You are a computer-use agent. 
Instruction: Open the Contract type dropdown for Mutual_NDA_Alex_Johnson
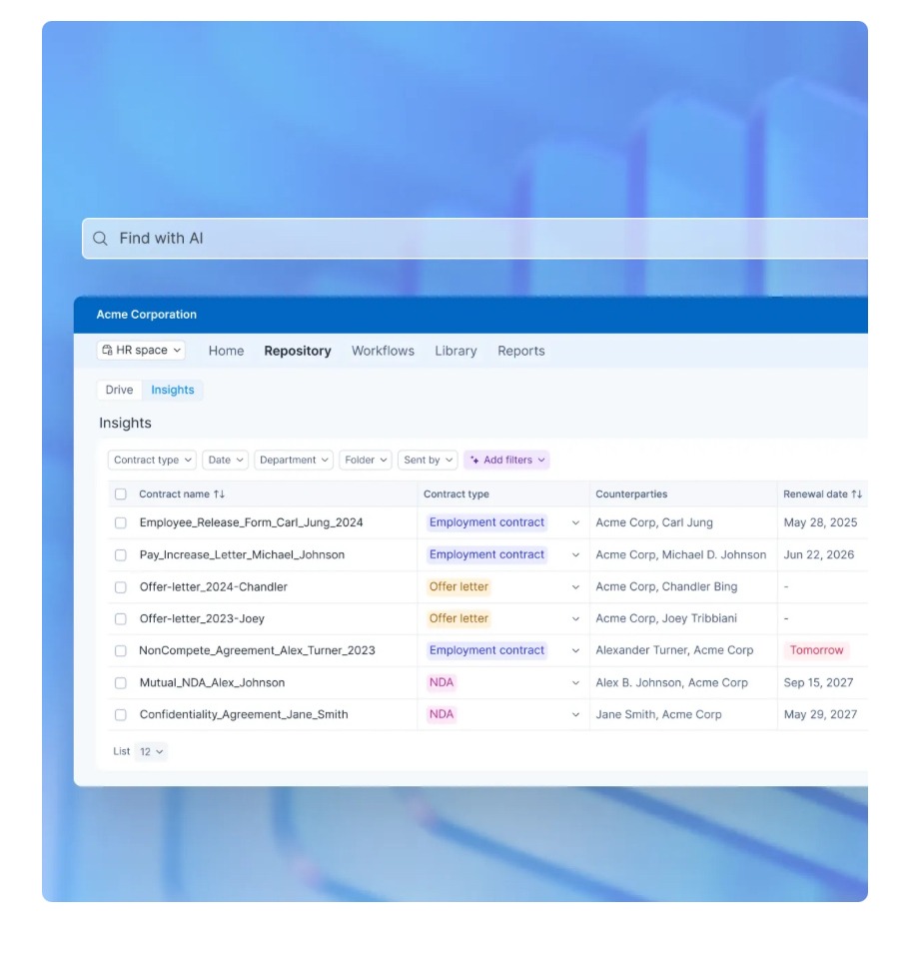[576, 682]
